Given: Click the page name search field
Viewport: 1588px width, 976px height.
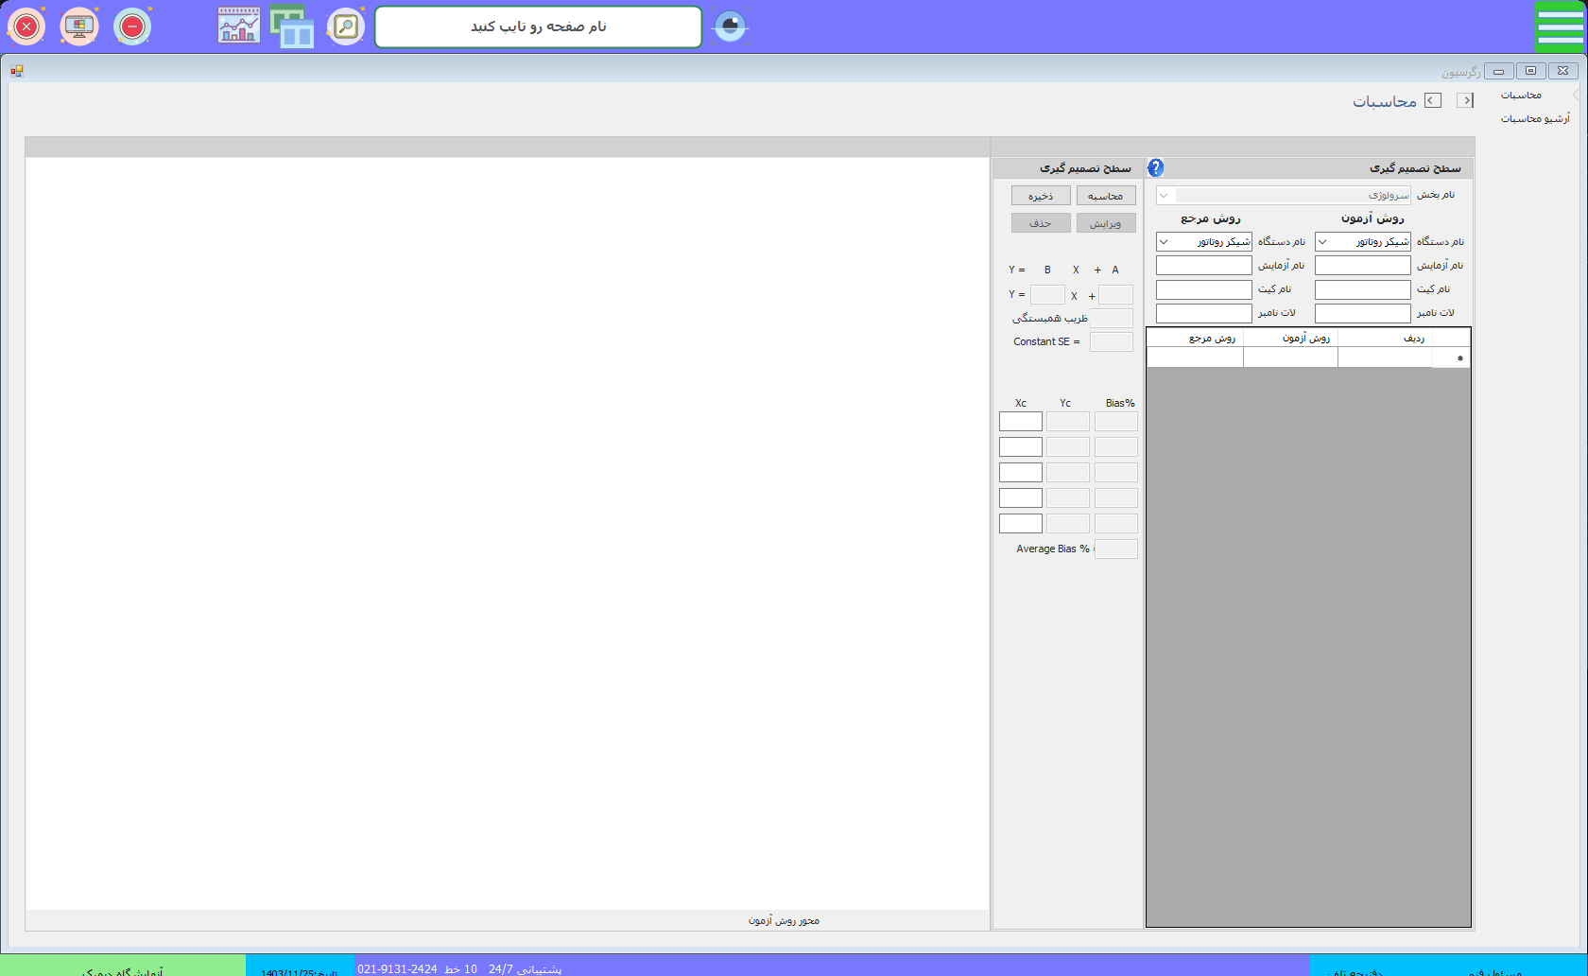Looking at the screenshot, I should [538, 26].
